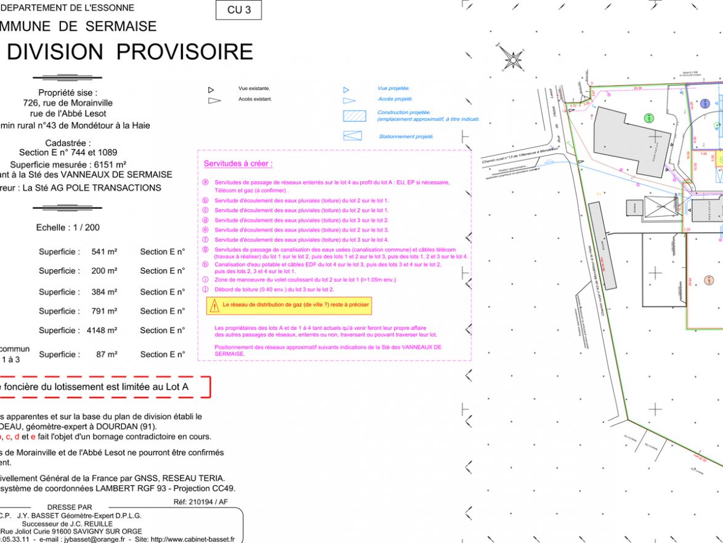Select the "Servitudes à créer :" heading
This screenshot has width=723, height=543.
[238, 164]
